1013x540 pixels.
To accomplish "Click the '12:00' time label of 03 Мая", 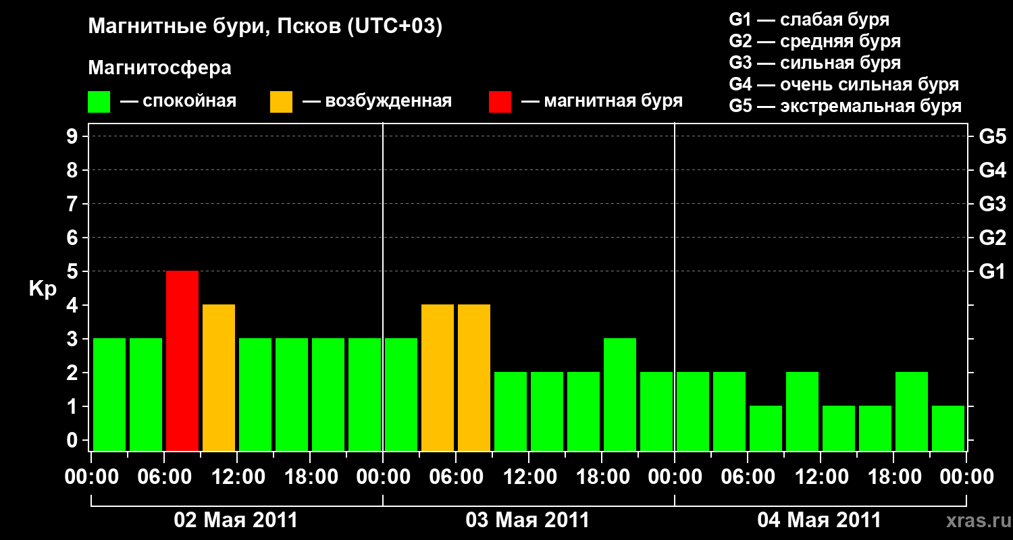I will pyautogui.click(x=529, y=477).
